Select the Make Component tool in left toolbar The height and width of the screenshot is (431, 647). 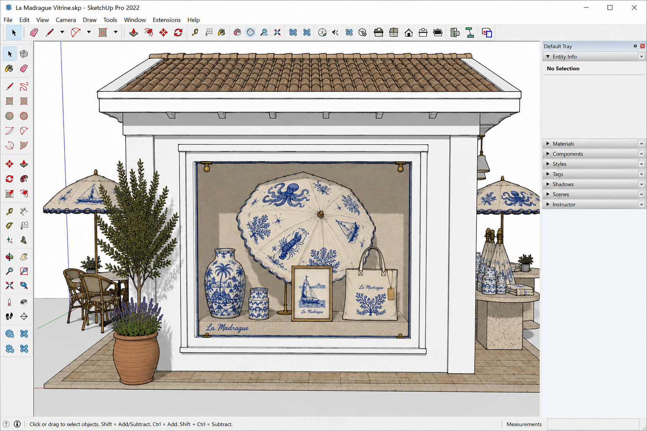pyautogui.click(x=24, y=54)
